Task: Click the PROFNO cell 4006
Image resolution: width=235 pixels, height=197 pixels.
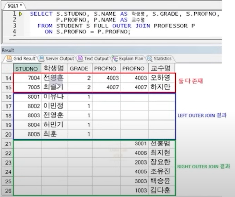Action: point(135,153)
